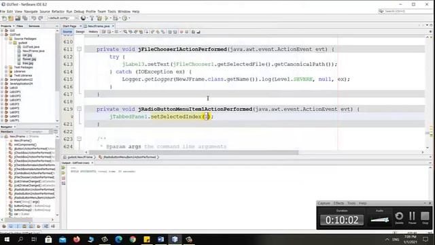This screenshot has height=245, width=435.
Task: Expand the JavaApplication22 project node
Action: [x=2, y=80]
